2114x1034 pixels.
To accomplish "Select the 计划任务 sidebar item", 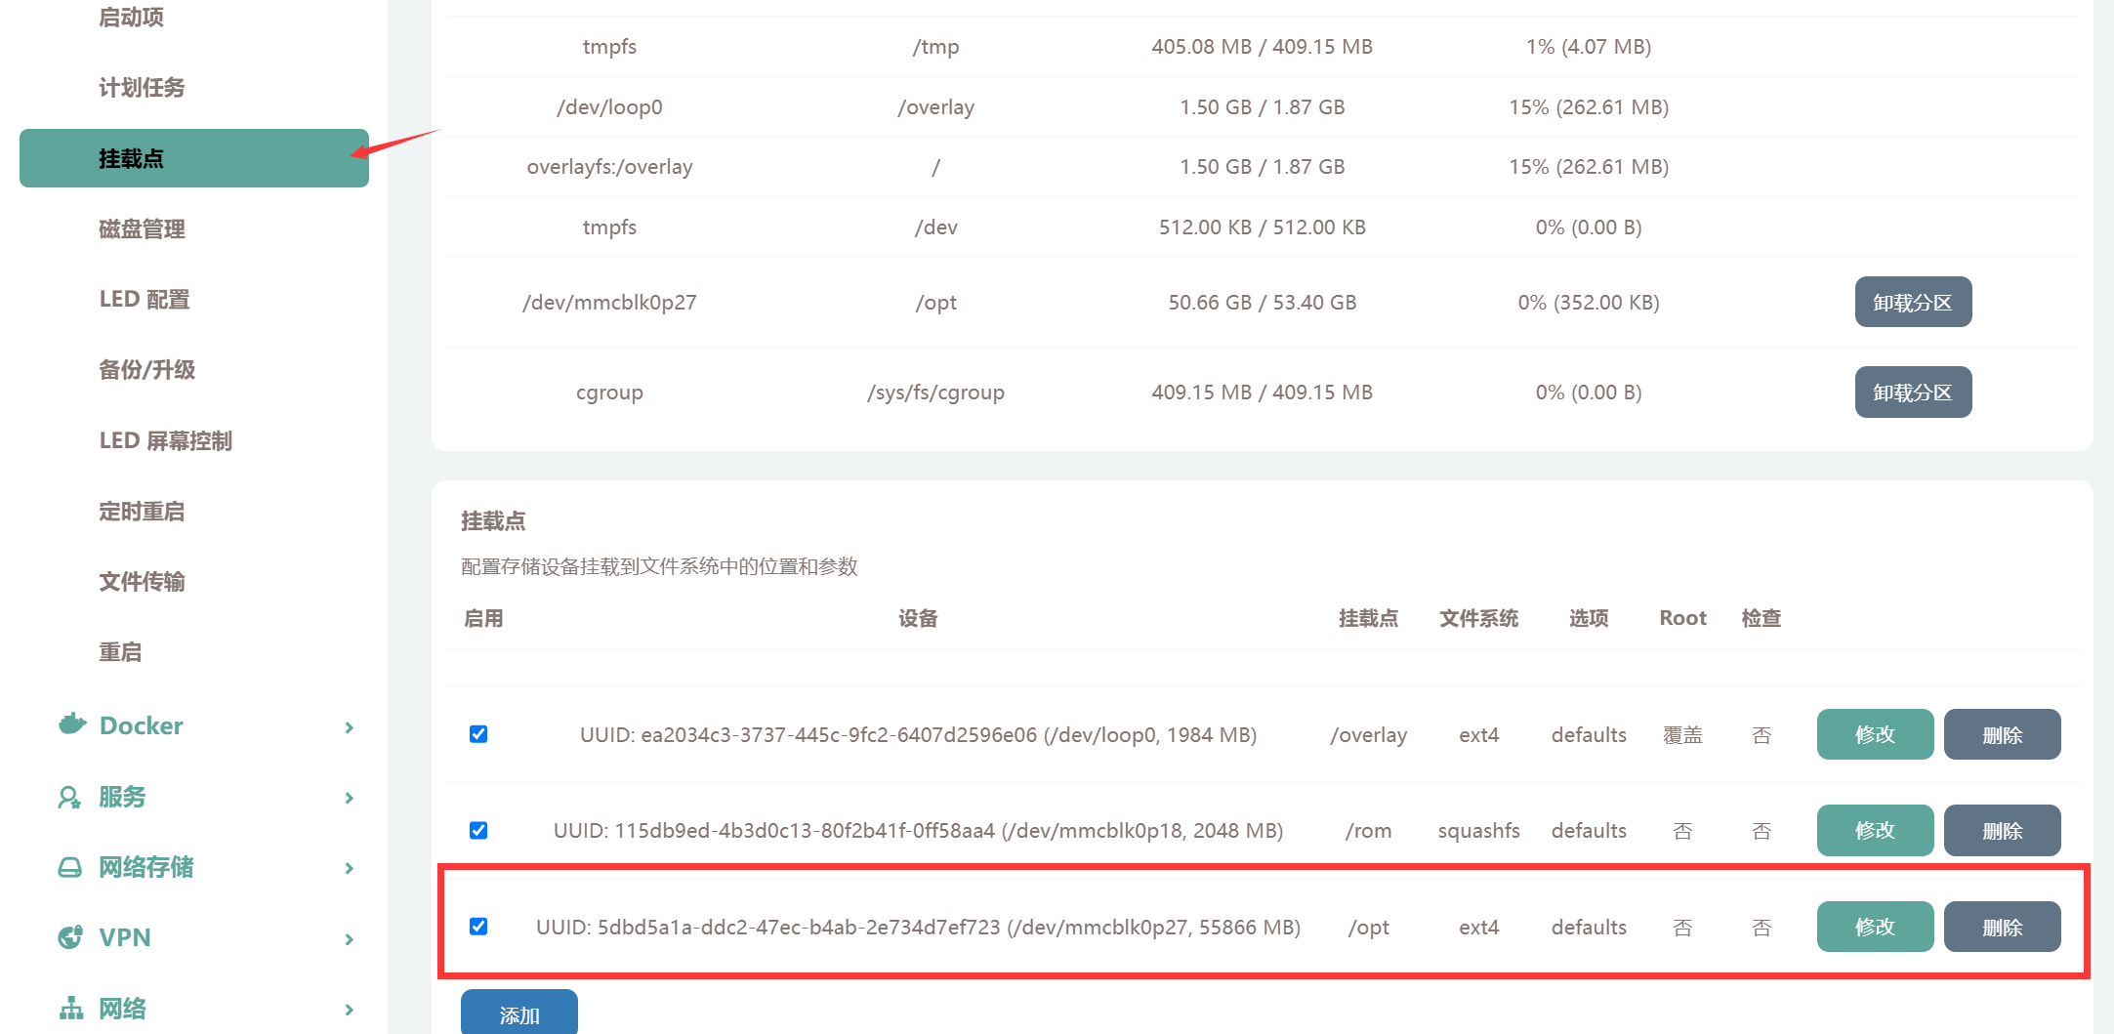I will tap(143, 88).
